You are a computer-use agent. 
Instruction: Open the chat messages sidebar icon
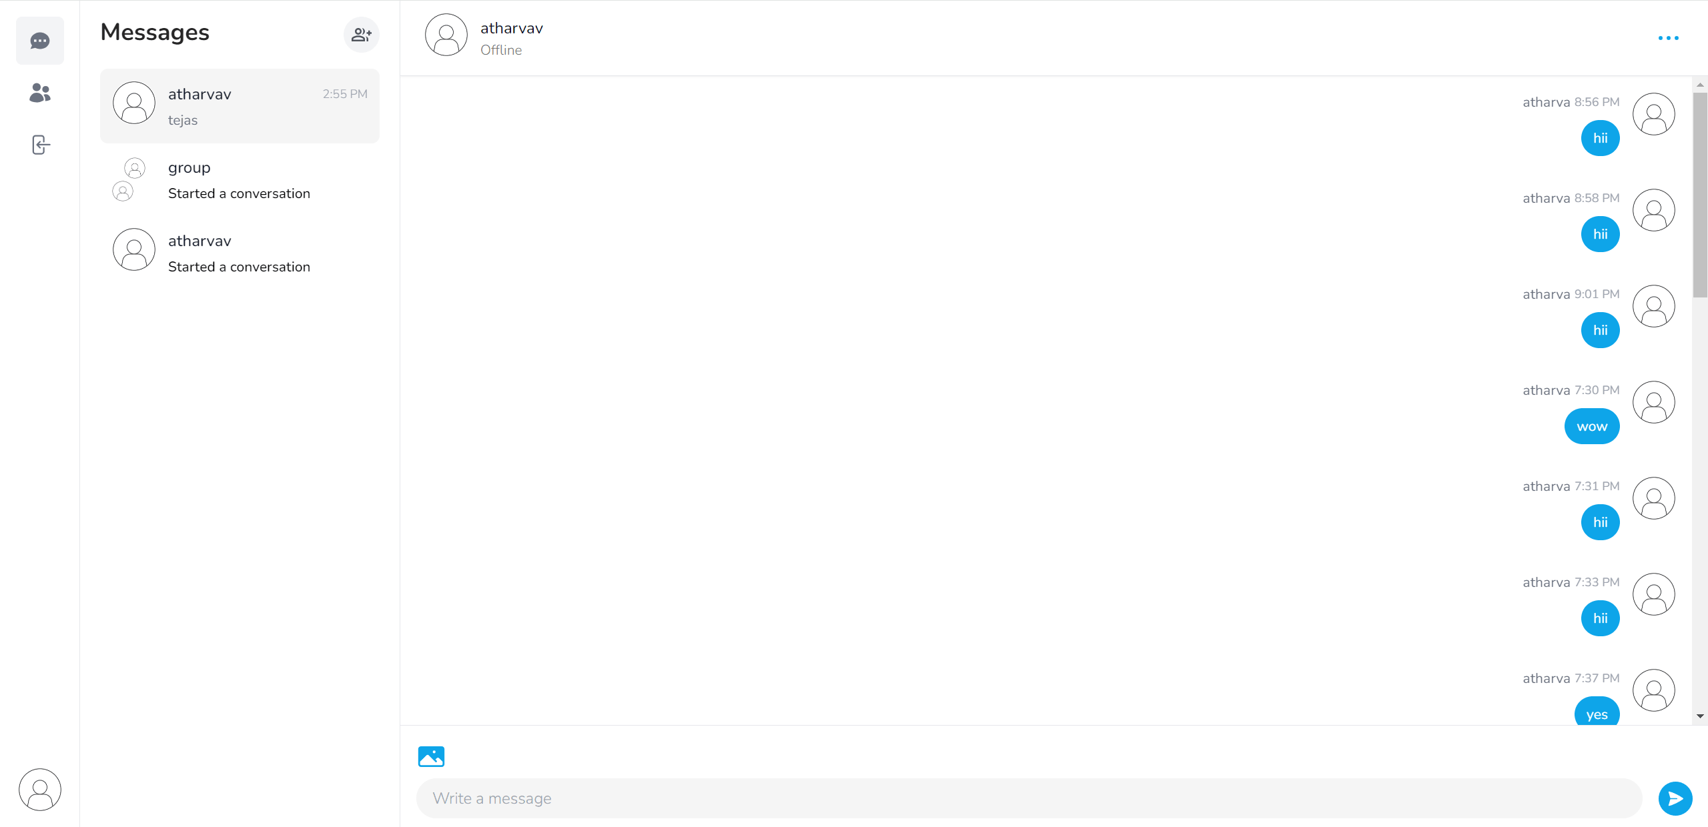point(40,41)
